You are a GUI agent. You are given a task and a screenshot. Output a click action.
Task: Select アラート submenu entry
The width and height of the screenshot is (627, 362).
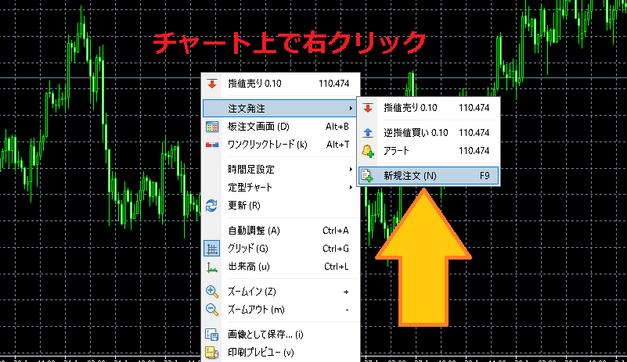coord(429,151)
